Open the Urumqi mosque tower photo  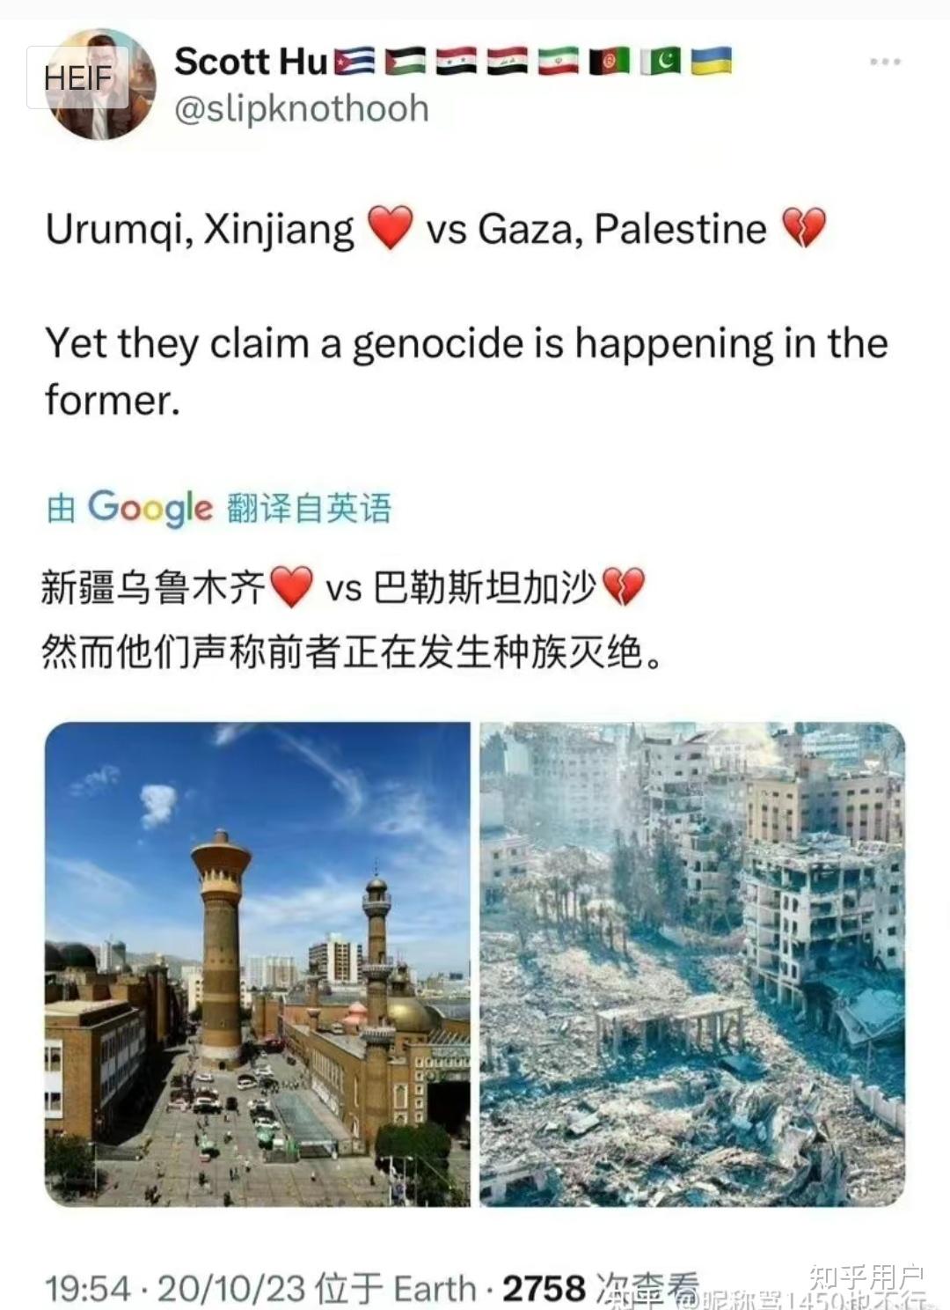pyautogui.click(x=257, y=963)
